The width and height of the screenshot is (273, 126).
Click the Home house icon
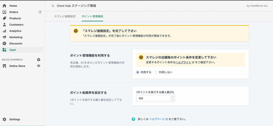(x=4, y=6)
